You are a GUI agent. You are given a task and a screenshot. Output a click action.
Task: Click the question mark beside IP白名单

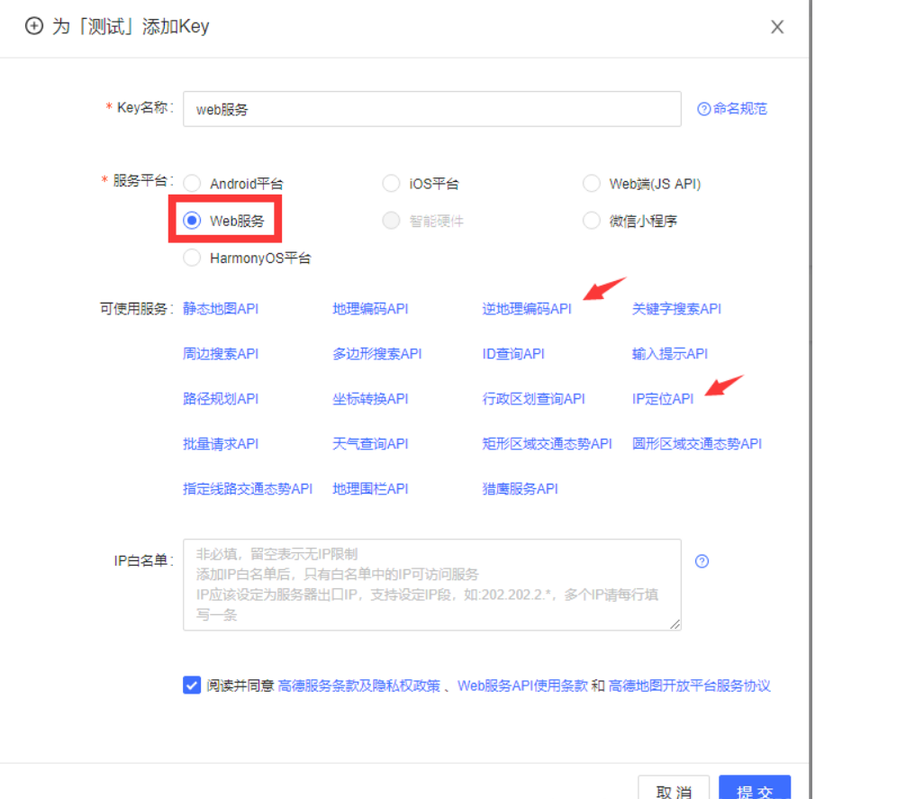pos(702,560)
